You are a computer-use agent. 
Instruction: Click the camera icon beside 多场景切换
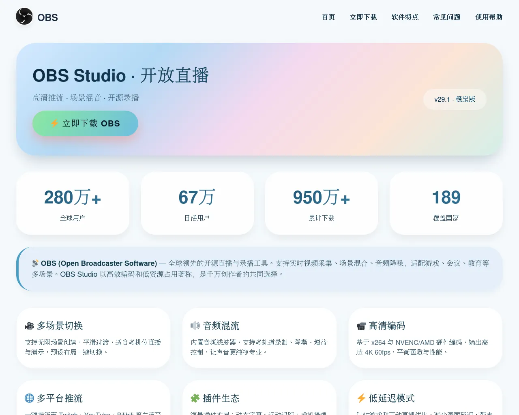click(x=29, y=326)
